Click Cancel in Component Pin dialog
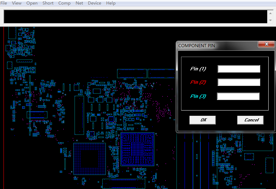The image size is (276, 189). (x=250, y=120)
